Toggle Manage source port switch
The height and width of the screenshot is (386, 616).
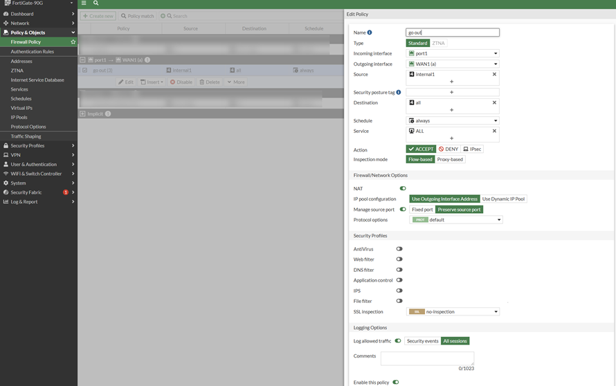[403, 210]
